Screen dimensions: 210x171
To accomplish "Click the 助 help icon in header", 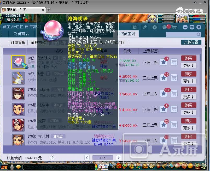I will point(135,27).
